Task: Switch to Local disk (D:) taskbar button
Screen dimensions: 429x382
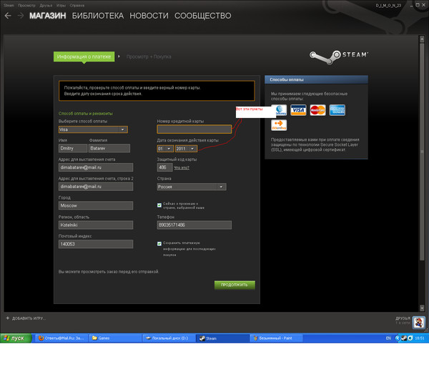Action: pos(169,338)
